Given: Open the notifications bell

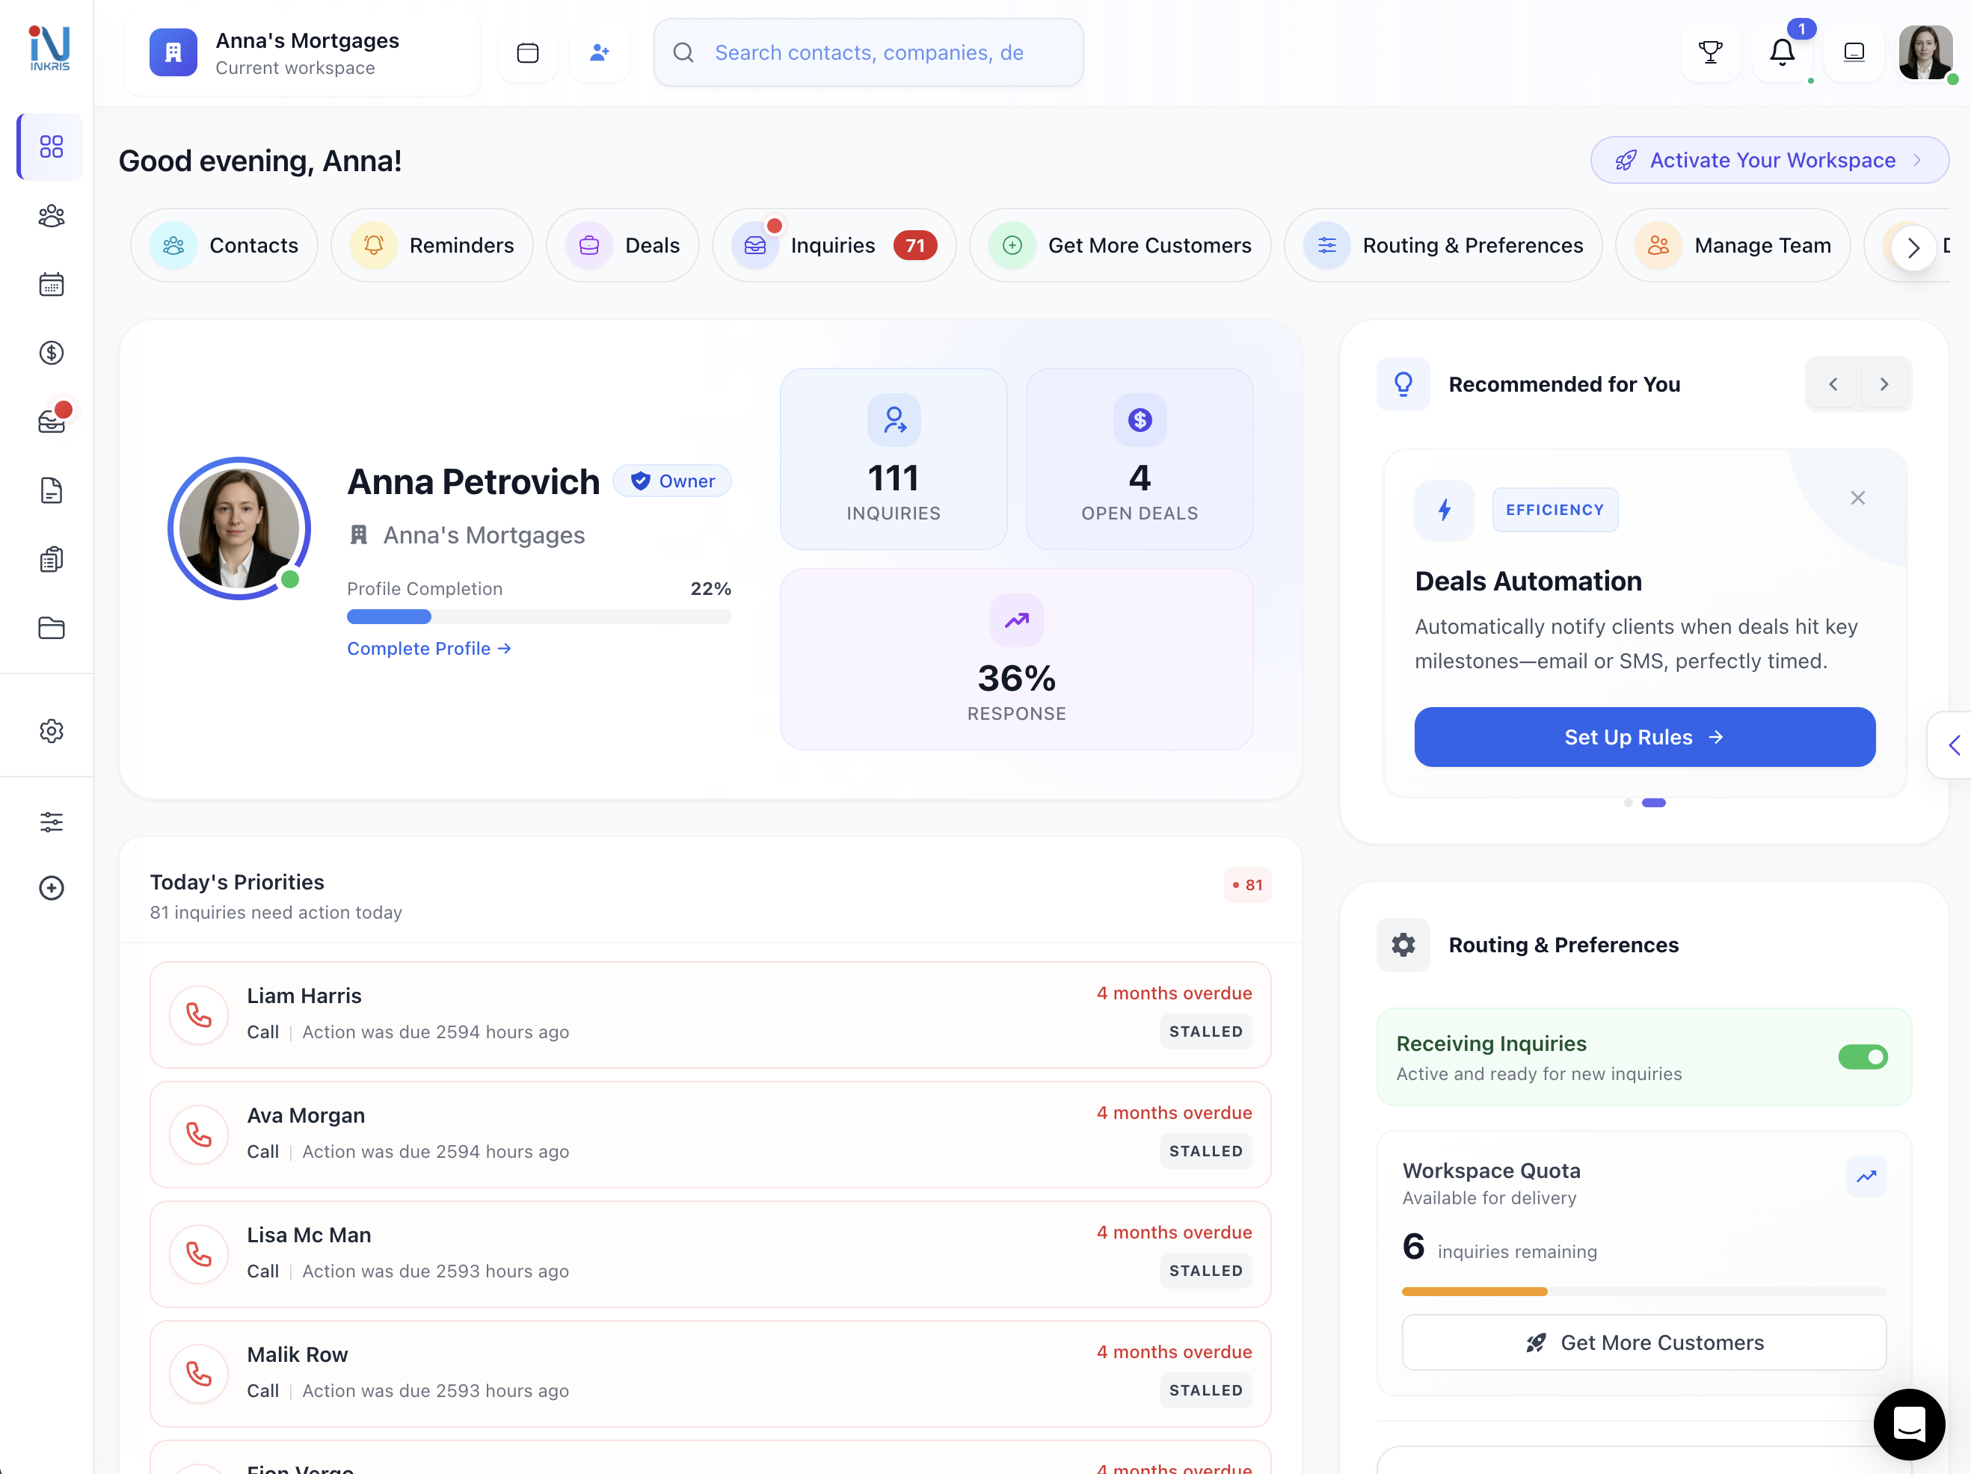Looking at the screenshot, I should click(1782, 52).
